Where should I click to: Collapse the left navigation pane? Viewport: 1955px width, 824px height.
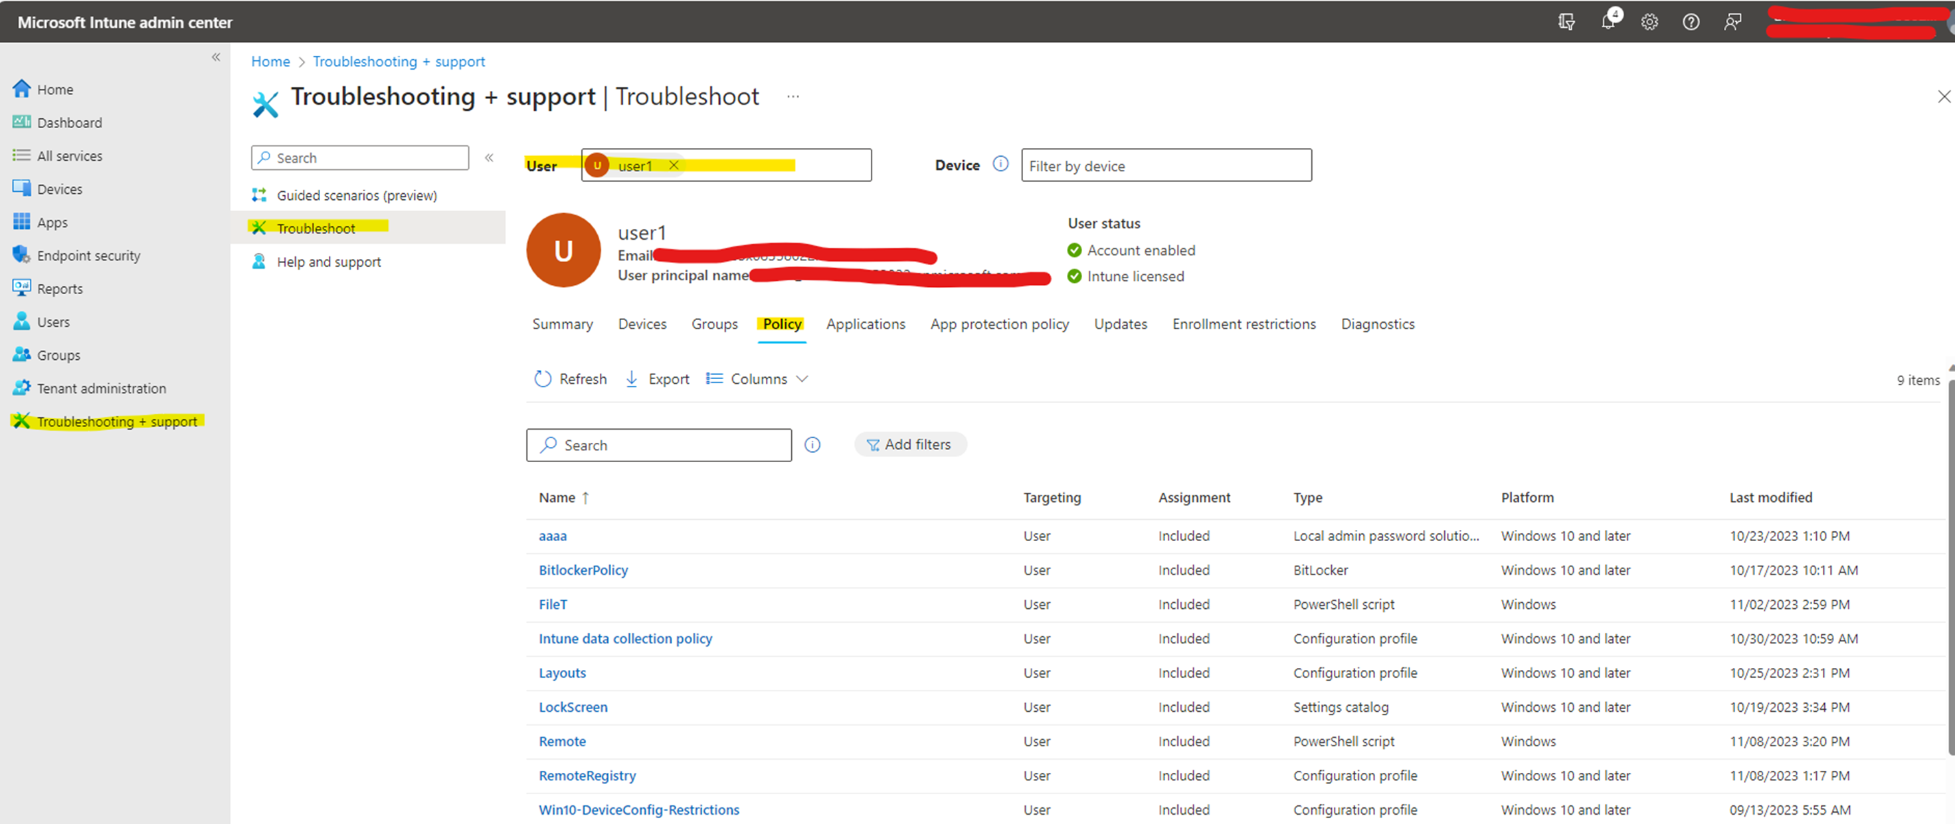[x=215, y=57]
